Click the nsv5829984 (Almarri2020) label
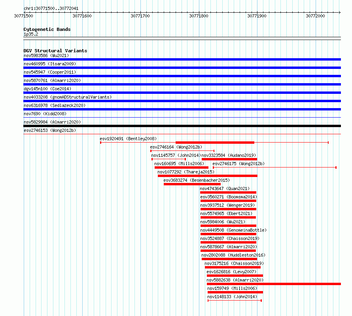The width and height of the screenshot is (352, 316). [52, 122]
